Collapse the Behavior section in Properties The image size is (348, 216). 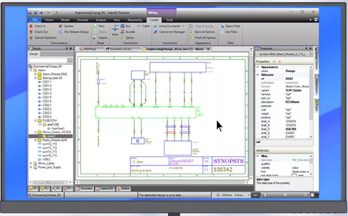(x=258, y=75)
